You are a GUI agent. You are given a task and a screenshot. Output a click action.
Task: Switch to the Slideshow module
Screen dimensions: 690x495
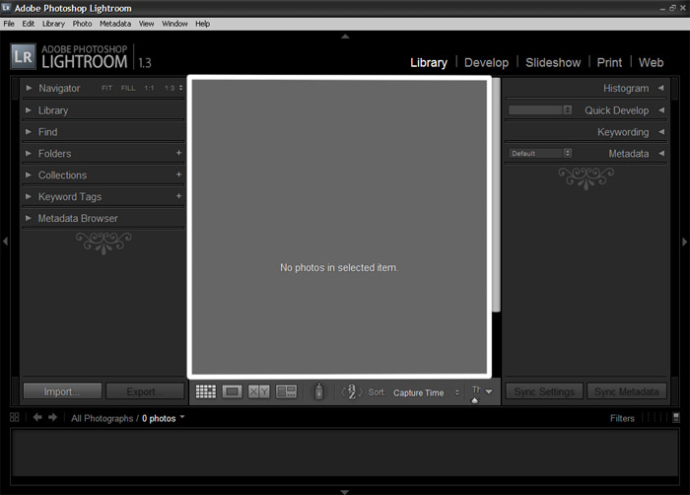553,62
